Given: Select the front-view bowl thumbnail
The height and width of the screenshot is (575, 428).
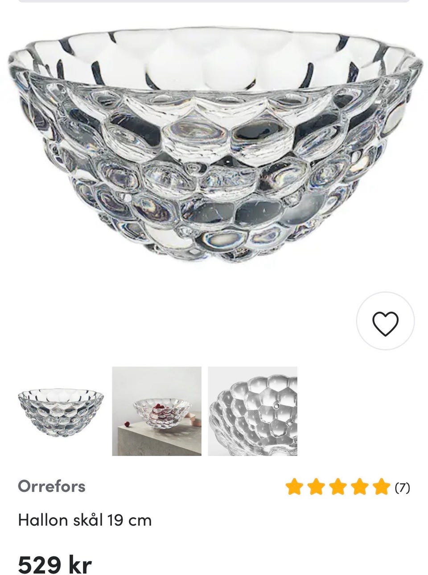Looking at the screenshot, I should click(x=61, y=411).
